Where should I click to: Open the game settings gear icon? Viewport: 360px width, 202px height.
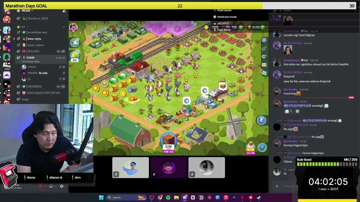point(264,40)
